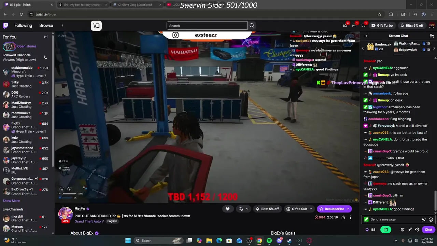The height and width of the screenshot is (246, 437).
Task: Click into the Twitch search field
Action: coord(207,26)
